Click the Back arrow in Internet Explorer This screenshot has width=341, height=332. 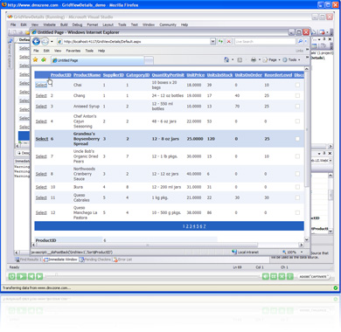coord(36,42)
